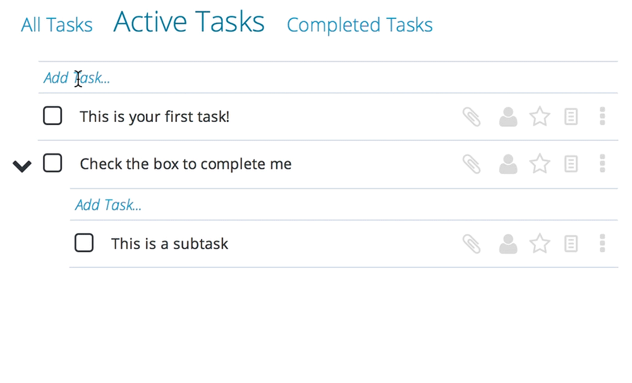632x383 pixels.
Task: Click the subtask 'Add Task...' field
Action: 344,205
